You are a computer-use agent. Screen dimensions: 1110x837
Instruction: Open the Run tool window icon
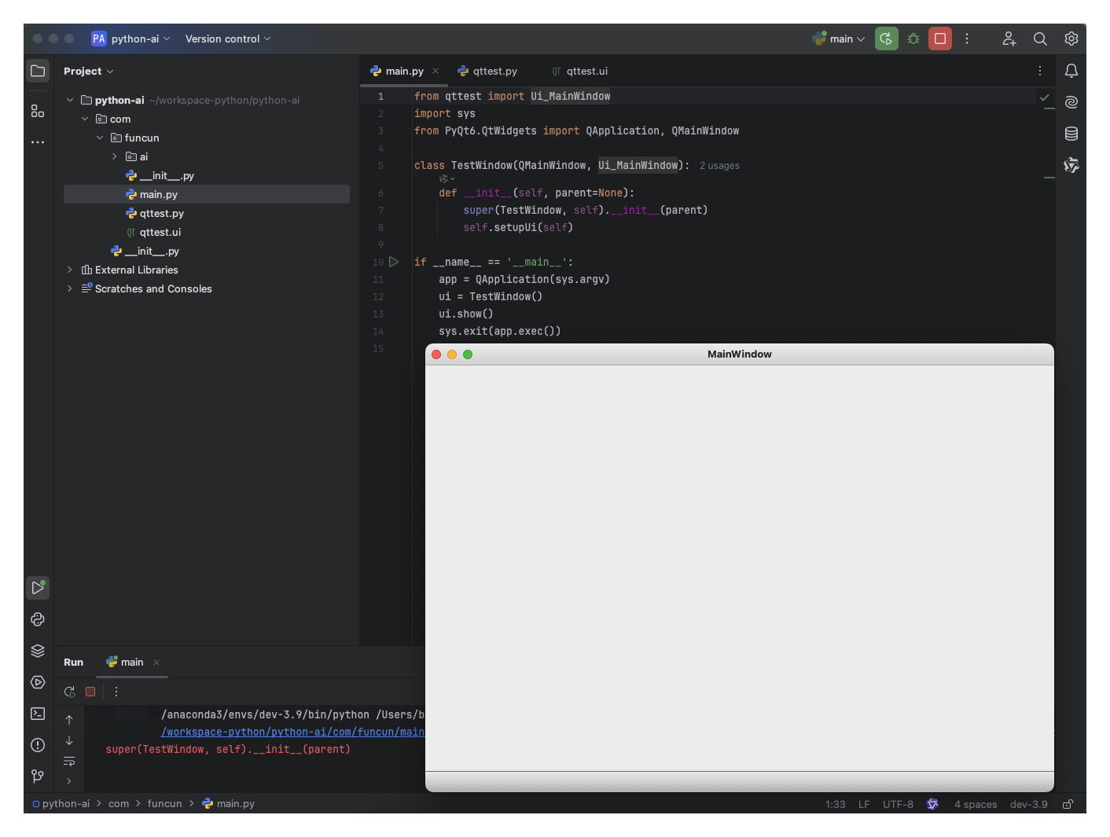[38, 587]
